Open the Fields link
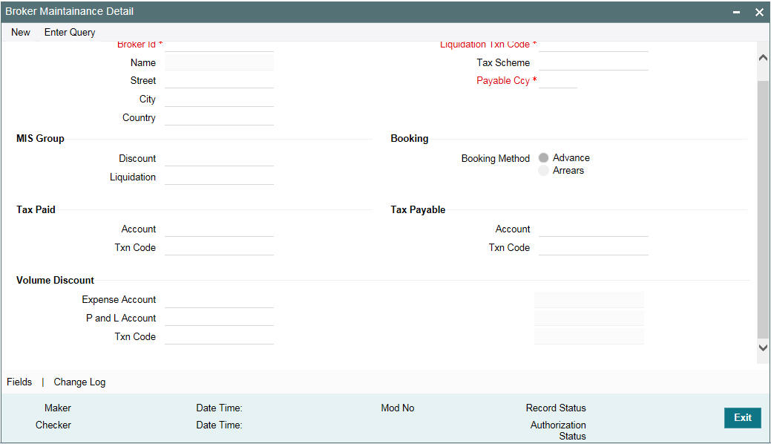The image size is (771, 444). pos(19,382)
